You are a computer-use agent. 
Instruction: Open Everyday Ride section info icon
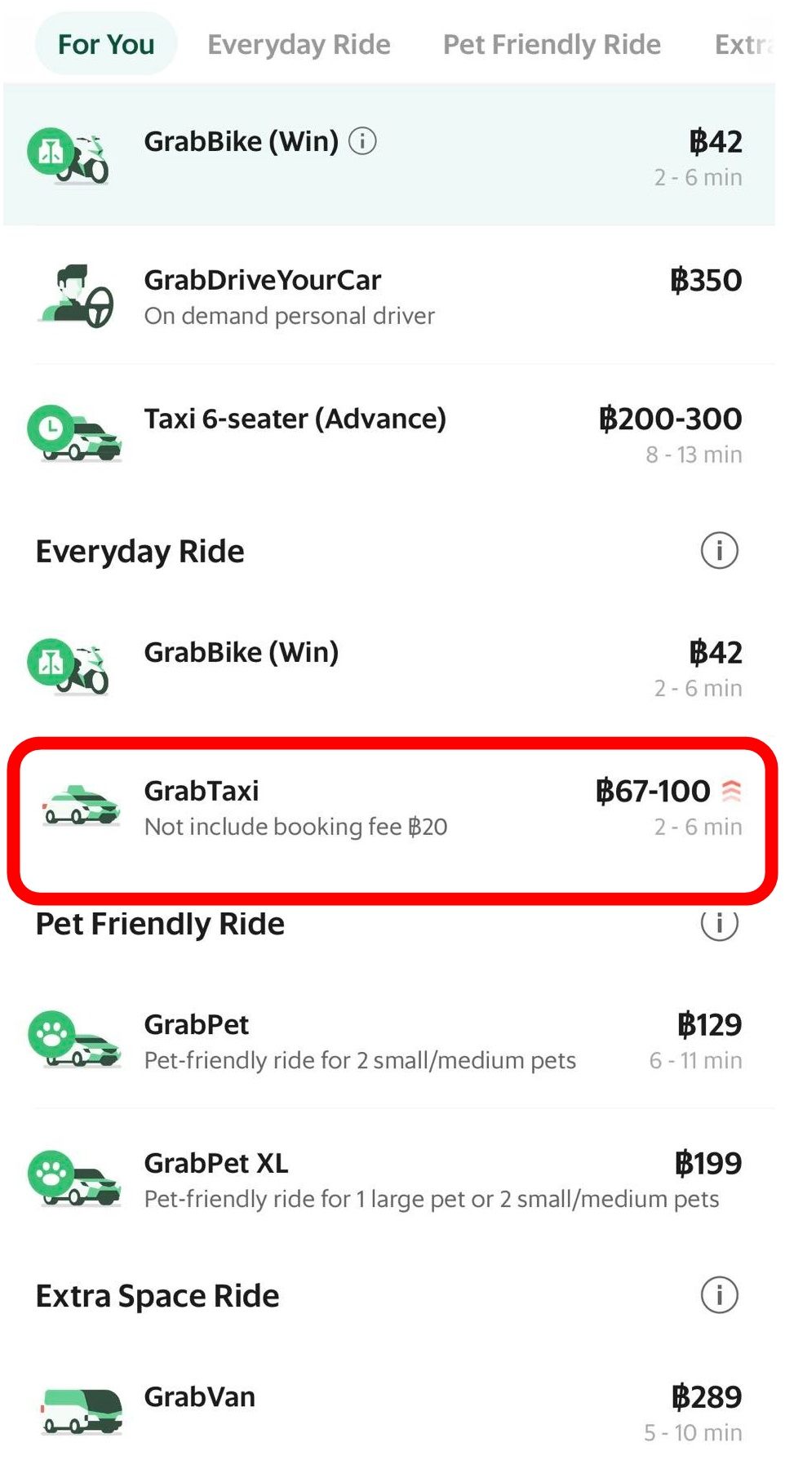click(x=719, y=551)
